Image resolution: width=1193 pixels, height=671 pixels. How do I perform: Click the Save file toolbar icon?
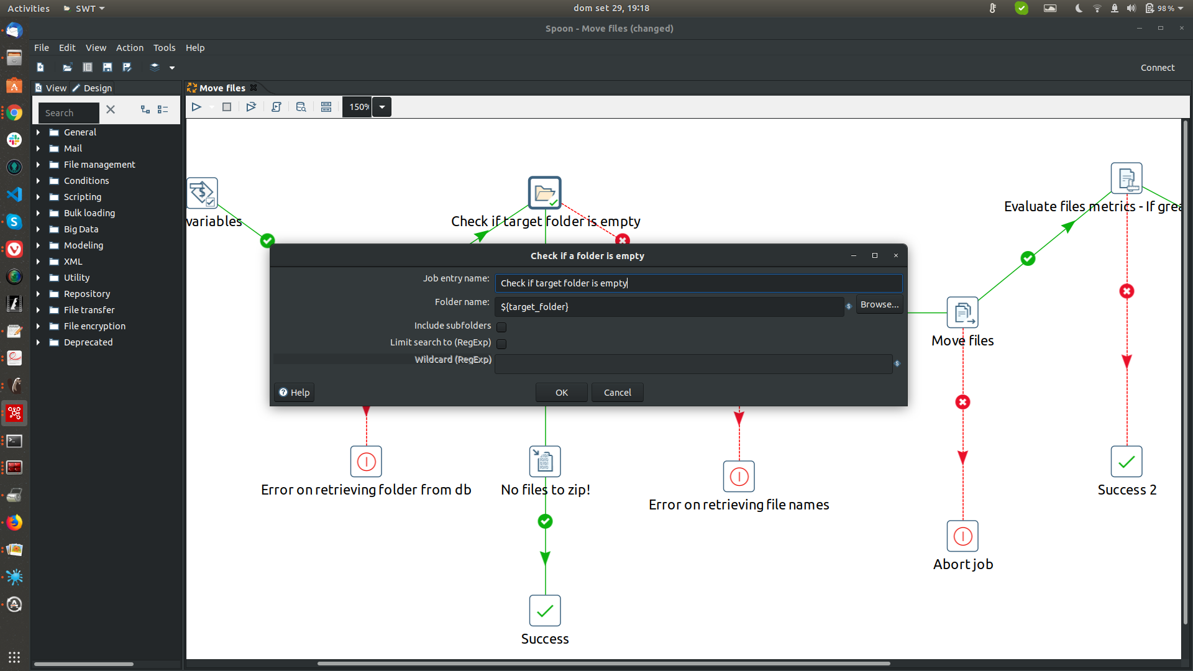pyautogui.click(x=107, y=67)
